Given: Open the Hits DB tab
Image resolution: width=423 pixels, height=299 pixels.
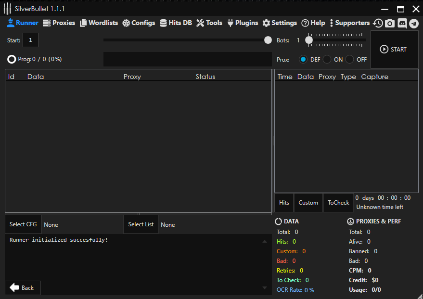Looking at the screenshot, I should [176, 23].
